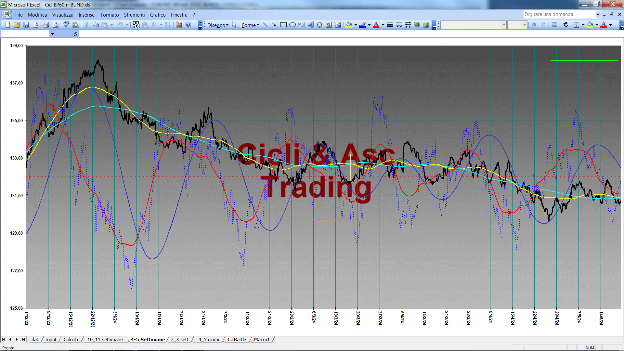The image size is (624, 351).
Task: Open the Arrow Style icon
Action: pos(408,25)
